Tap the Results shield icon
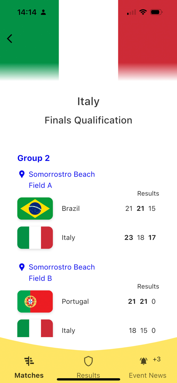 pos(88,361)
